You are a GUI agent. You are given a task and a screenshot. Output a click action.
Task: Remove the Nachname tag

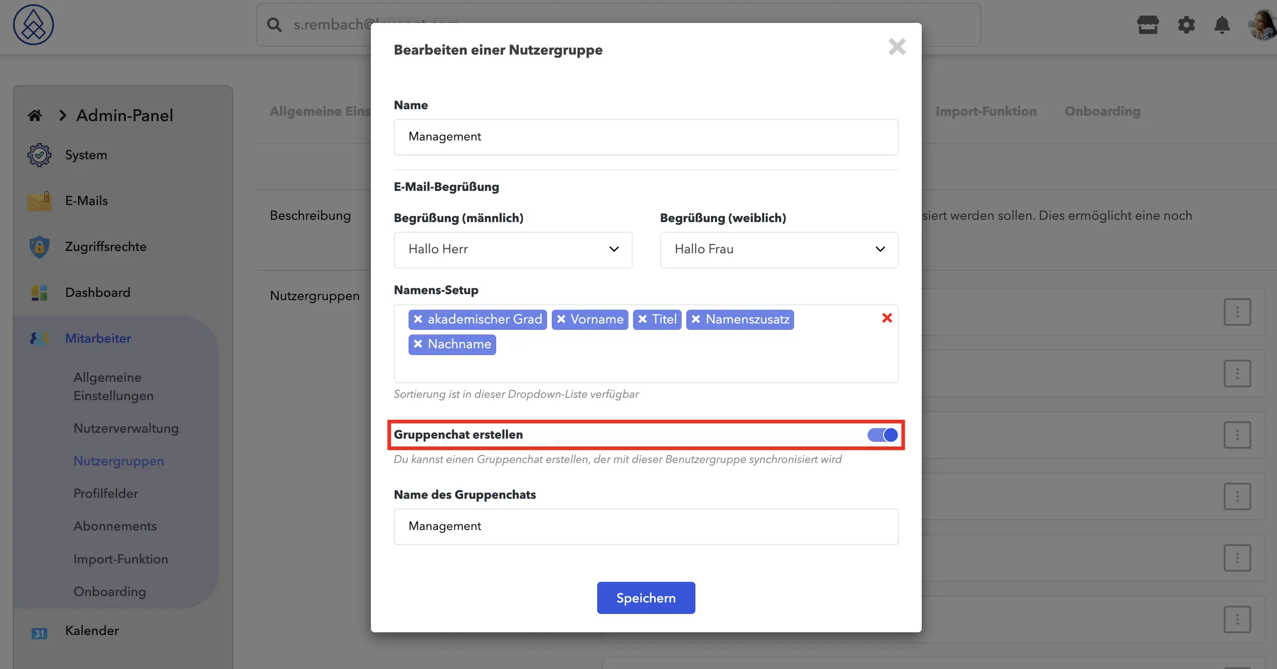pyautogui.click(x=418, y=344)
